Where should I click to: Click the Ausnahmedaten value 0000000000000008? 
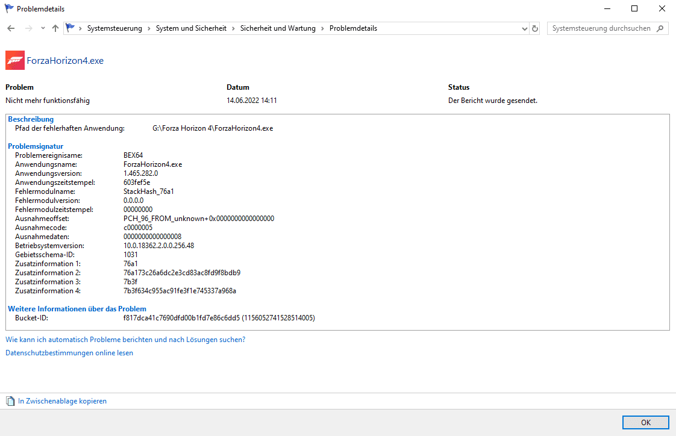tap(152, 237)
